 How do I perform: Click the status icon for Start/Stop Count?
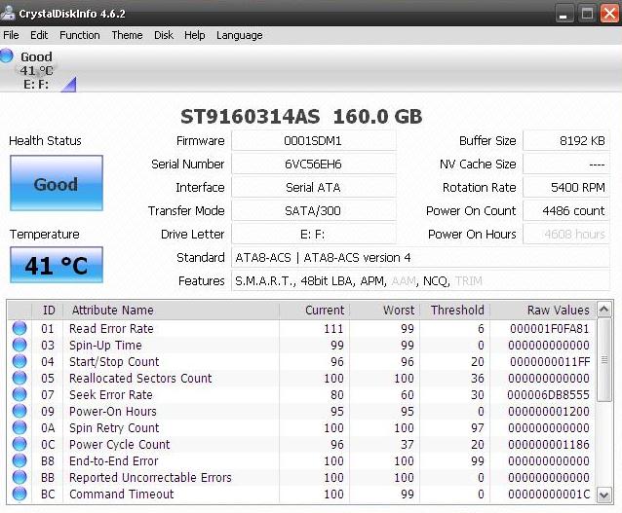(x=19, y=362)
